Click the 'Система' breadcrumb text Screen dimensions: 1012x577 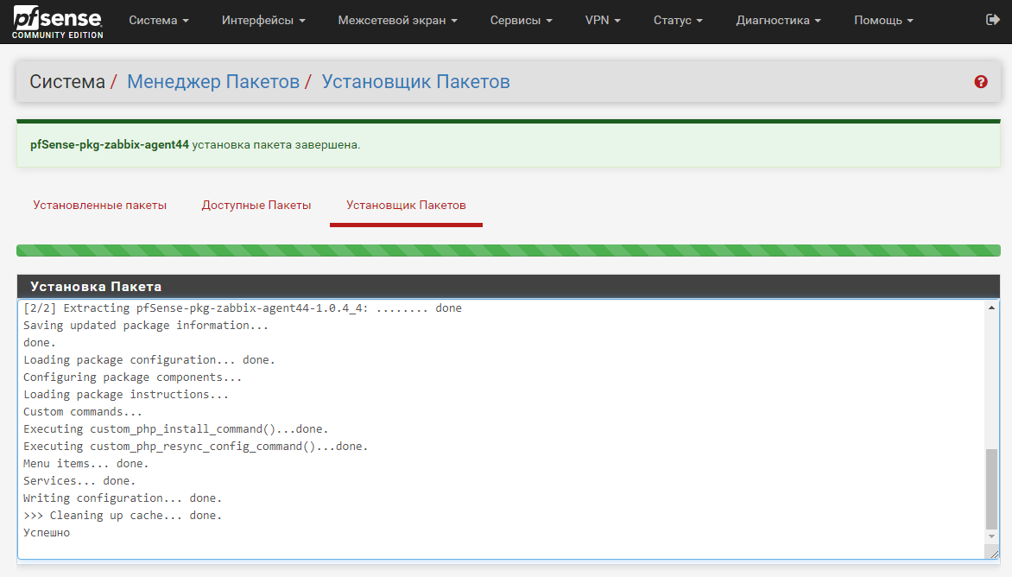[x=67, y=82]
